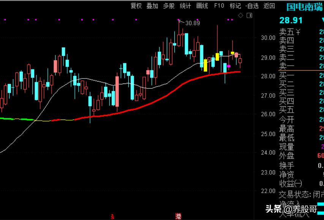This screenshot has width=324, height=220.
Task: Click the 30.89 high price label
Action: click(193, 23)
